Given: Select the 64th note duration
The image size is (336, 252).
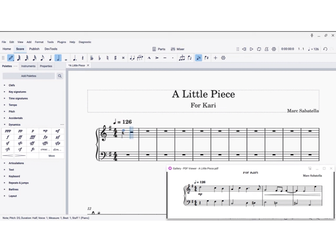Looking at the screenshot, I should 19,58.
